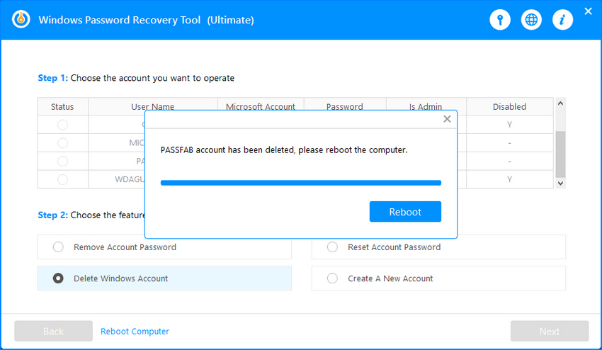Click the app logo icon

pos(21,19)
